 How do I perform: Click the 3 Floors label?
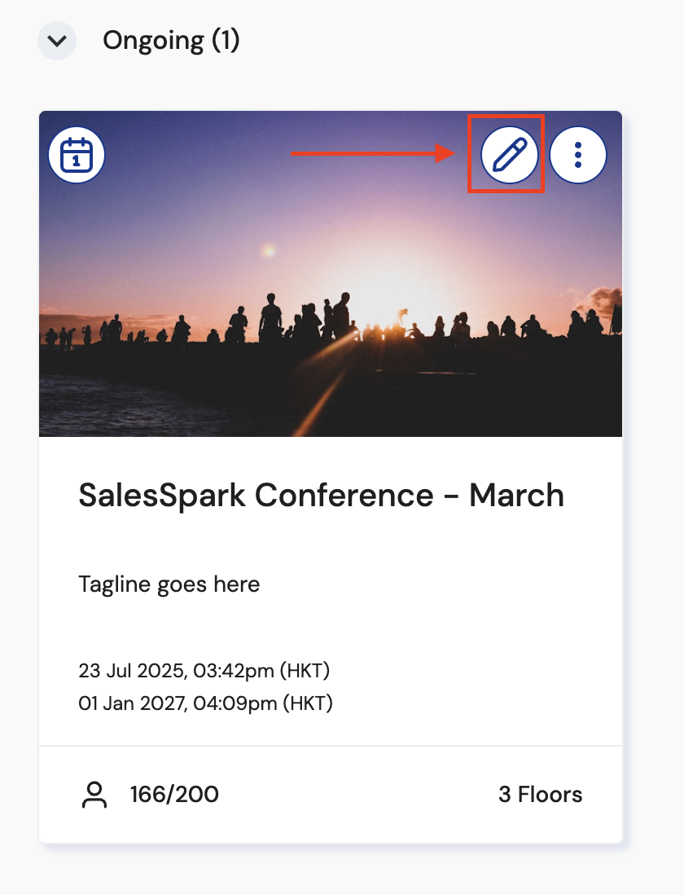coord(540,795)
